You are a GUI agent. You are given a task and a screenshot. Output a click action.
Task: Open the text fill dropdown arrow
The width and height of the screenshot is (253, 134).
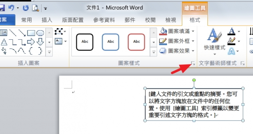tap(239, 32)
